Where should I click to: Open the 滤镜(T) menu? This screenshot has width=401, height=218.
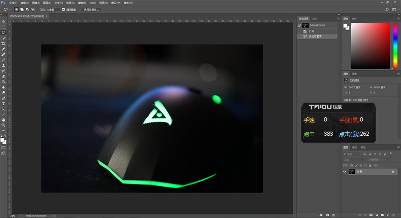82,3
